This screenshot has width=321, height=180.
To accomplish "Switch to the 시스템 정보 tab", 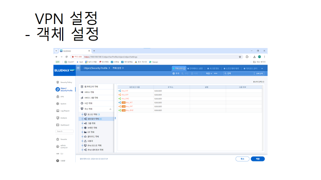I will (x=213, y=68).
